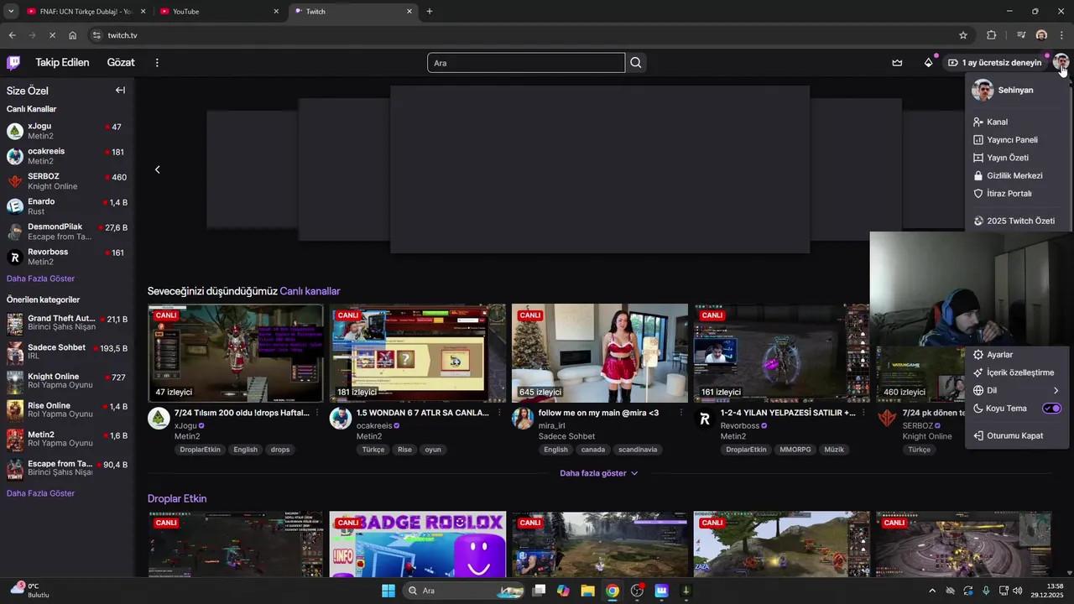The image size is (1074, 604).
Task: Open ocakreeis stream thumbnail with 181 viewers
Action: point(418,353)
